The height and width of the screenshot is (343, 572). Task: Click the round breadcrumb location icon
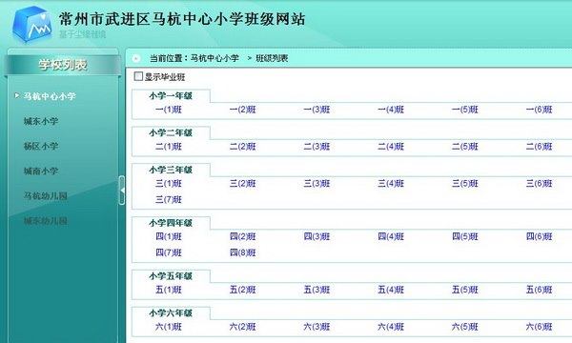136,58
